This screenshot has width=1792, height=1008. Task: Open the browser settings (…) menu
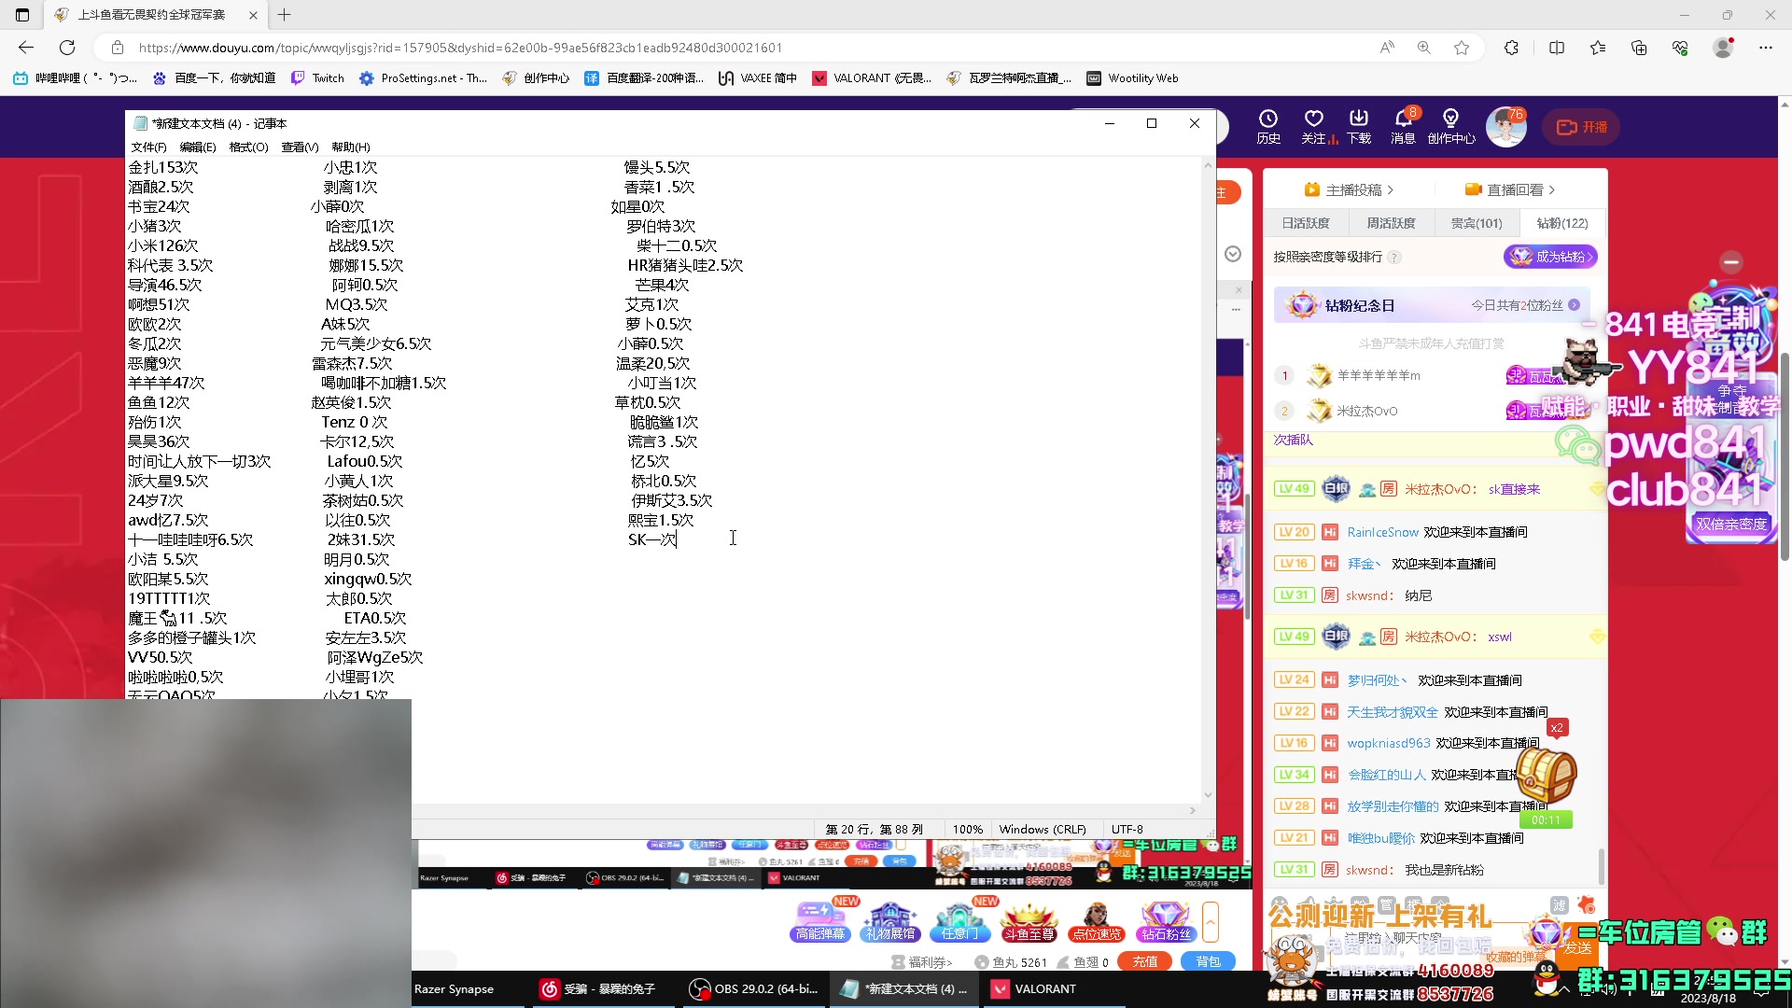(1767, 48)
